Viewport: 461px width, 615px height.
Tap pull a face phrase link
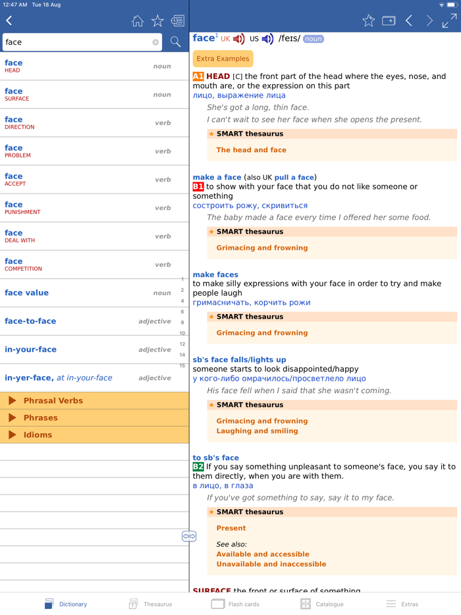pyautogui.click(x=294, y=177)
